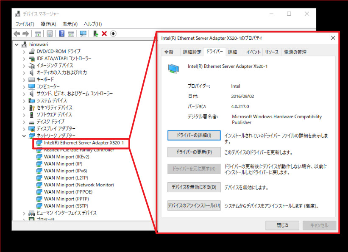Expand the ソフトウェア デバイス node
The image size is (348, 252).
[24, 115]
